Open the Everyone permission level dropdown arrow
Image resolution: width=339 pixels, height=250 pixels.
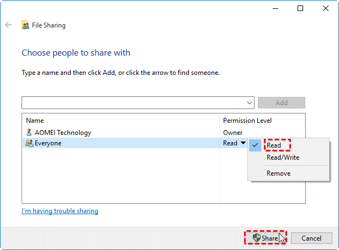click(x=242, y=143)
